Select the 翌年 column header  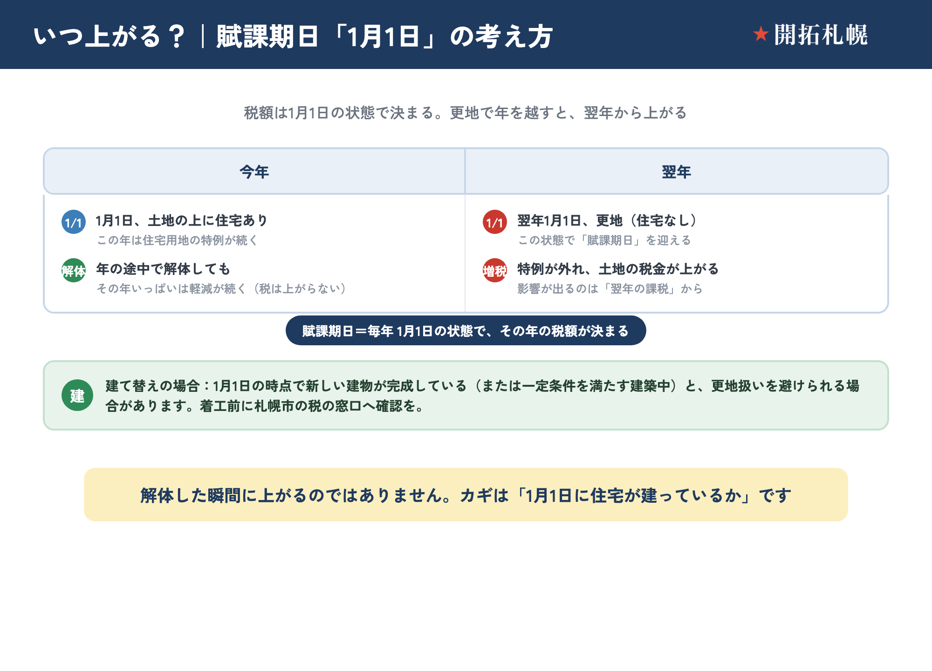[677, 171]
